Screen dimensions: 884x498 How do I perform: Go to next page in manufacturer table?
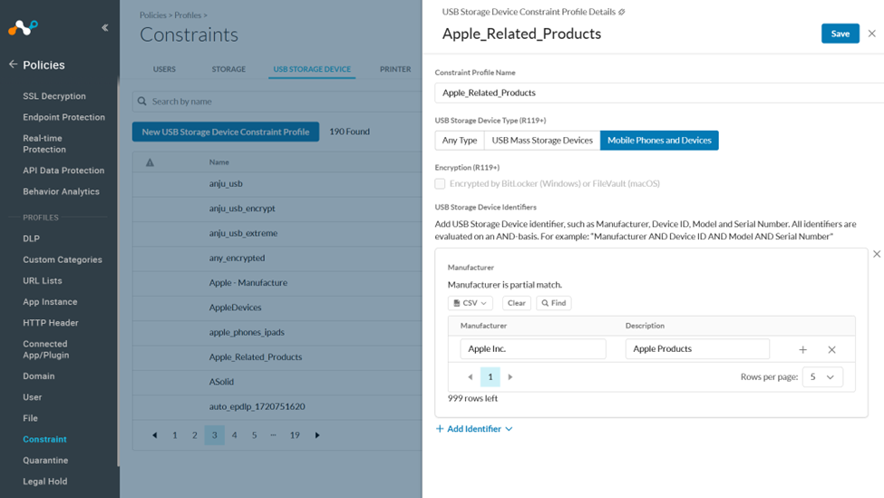point(510,376)
